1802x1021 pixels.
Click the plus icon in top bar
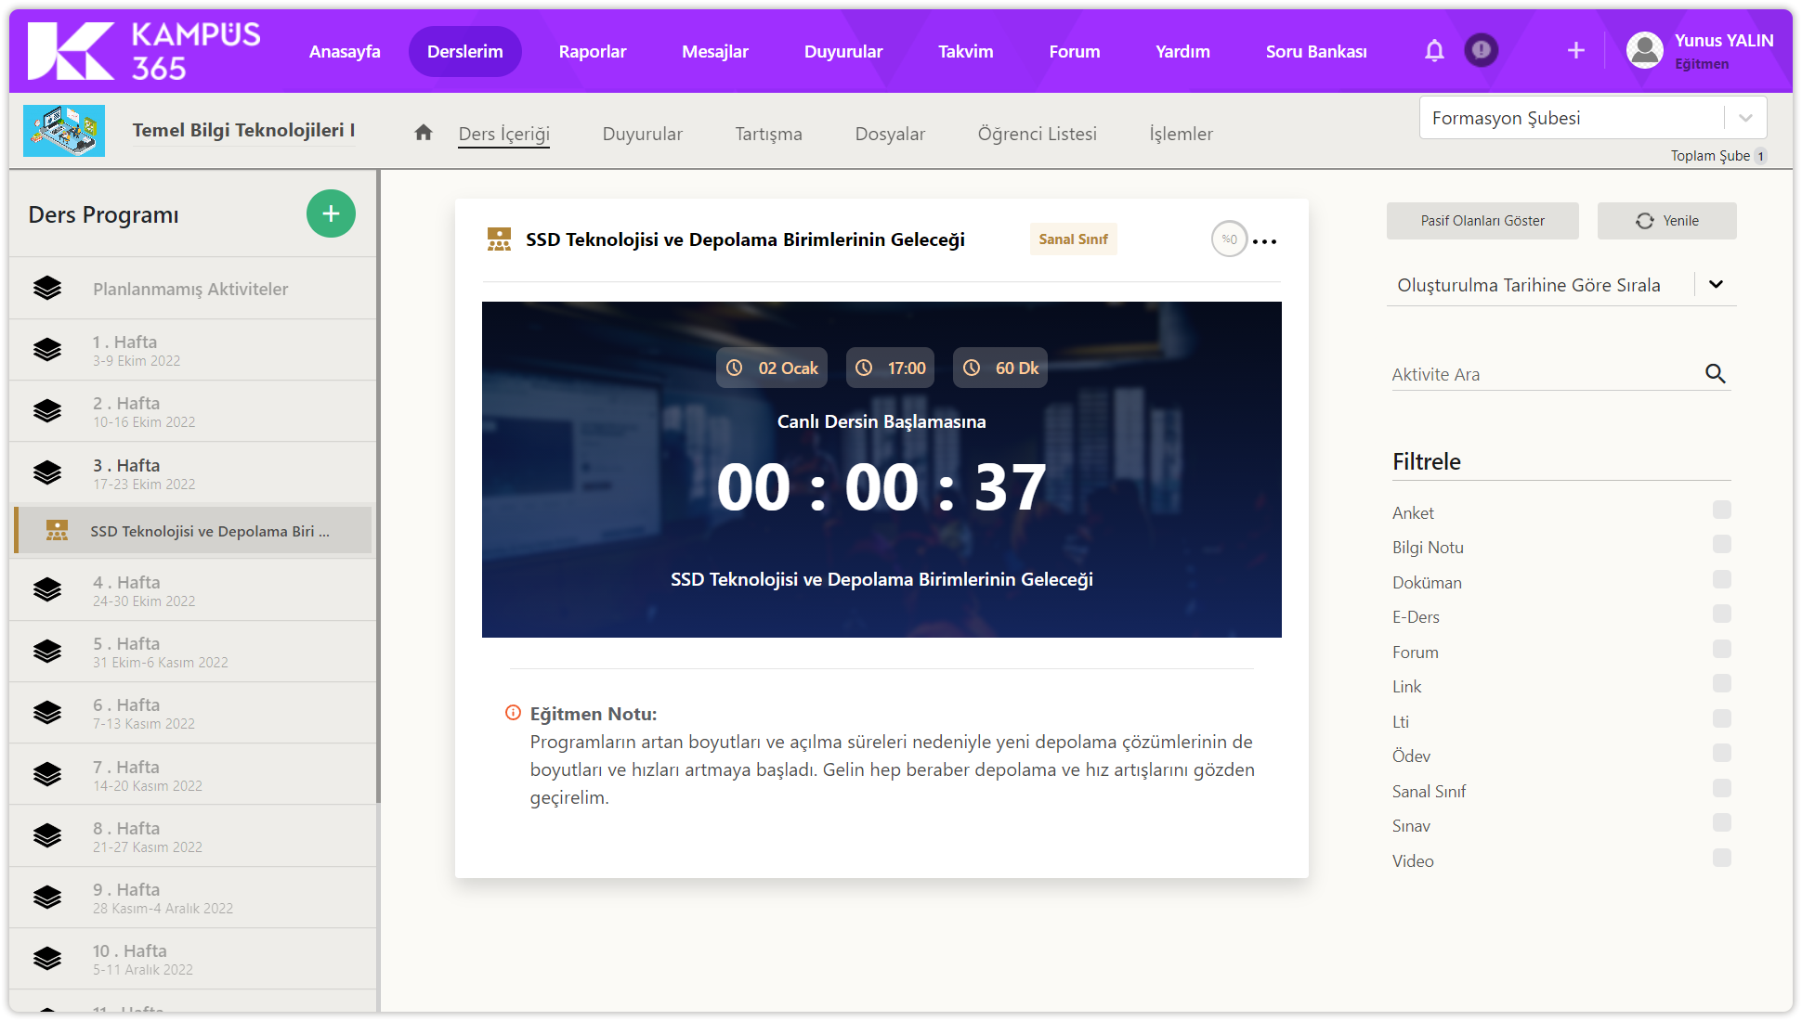pos(1575,51)
